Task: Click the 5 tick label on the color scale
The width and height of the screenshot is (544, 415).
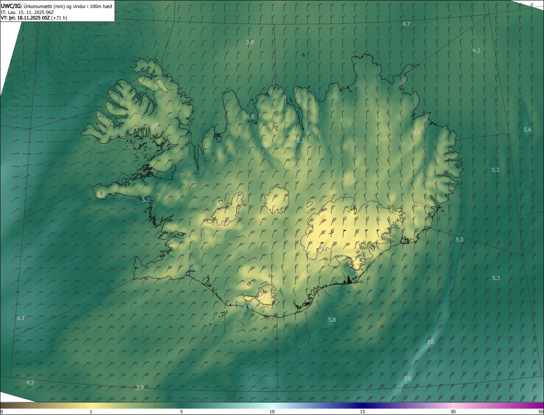Action: coord(181,412)
